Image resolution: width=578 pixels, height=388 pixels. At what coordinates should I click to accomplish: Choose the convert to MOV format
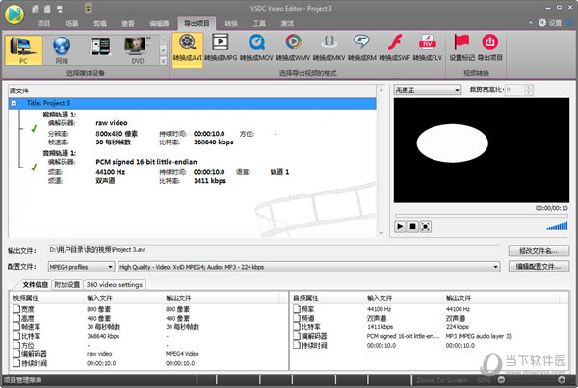256,48
